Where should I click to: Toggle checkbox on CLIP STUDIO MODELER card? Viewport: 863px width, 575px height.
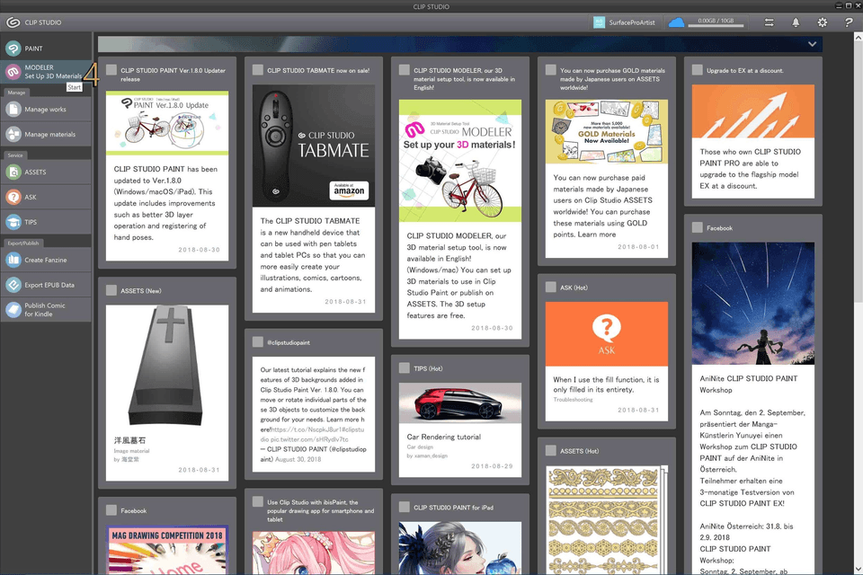[x=404, y=70]
